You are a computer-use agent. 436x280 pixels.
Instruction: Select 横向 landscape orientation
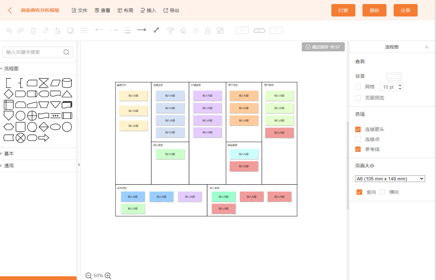click(x=382, y=192)
